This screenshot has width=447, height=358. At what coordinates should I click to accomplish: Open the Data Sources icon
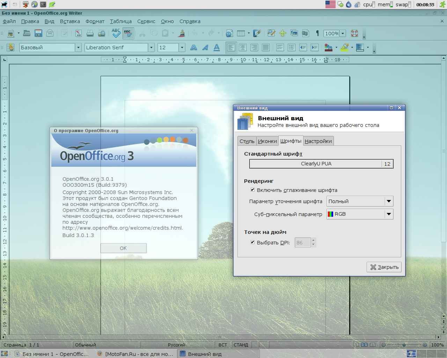click(305, 33)
